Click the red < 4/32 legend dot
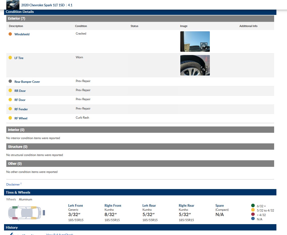Viewport: 287px width, 235px height. (x=253, y=214)
